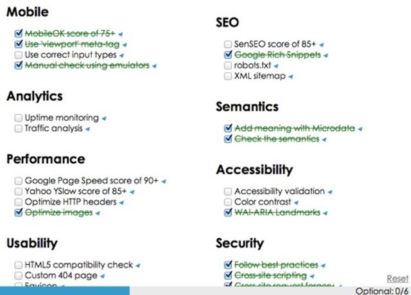Image resolution: width=411 pixels, height=295 pixels.
Task: Expand details arrow for Google Page Speed
Action: tap(164, 181)
